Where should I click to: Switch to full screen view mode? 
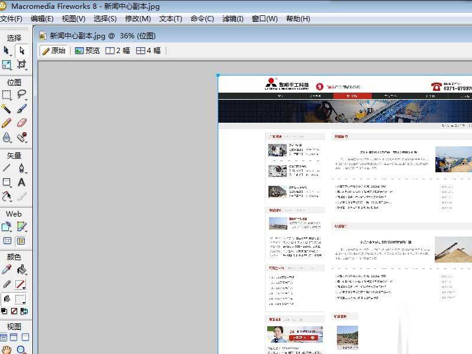25,337
